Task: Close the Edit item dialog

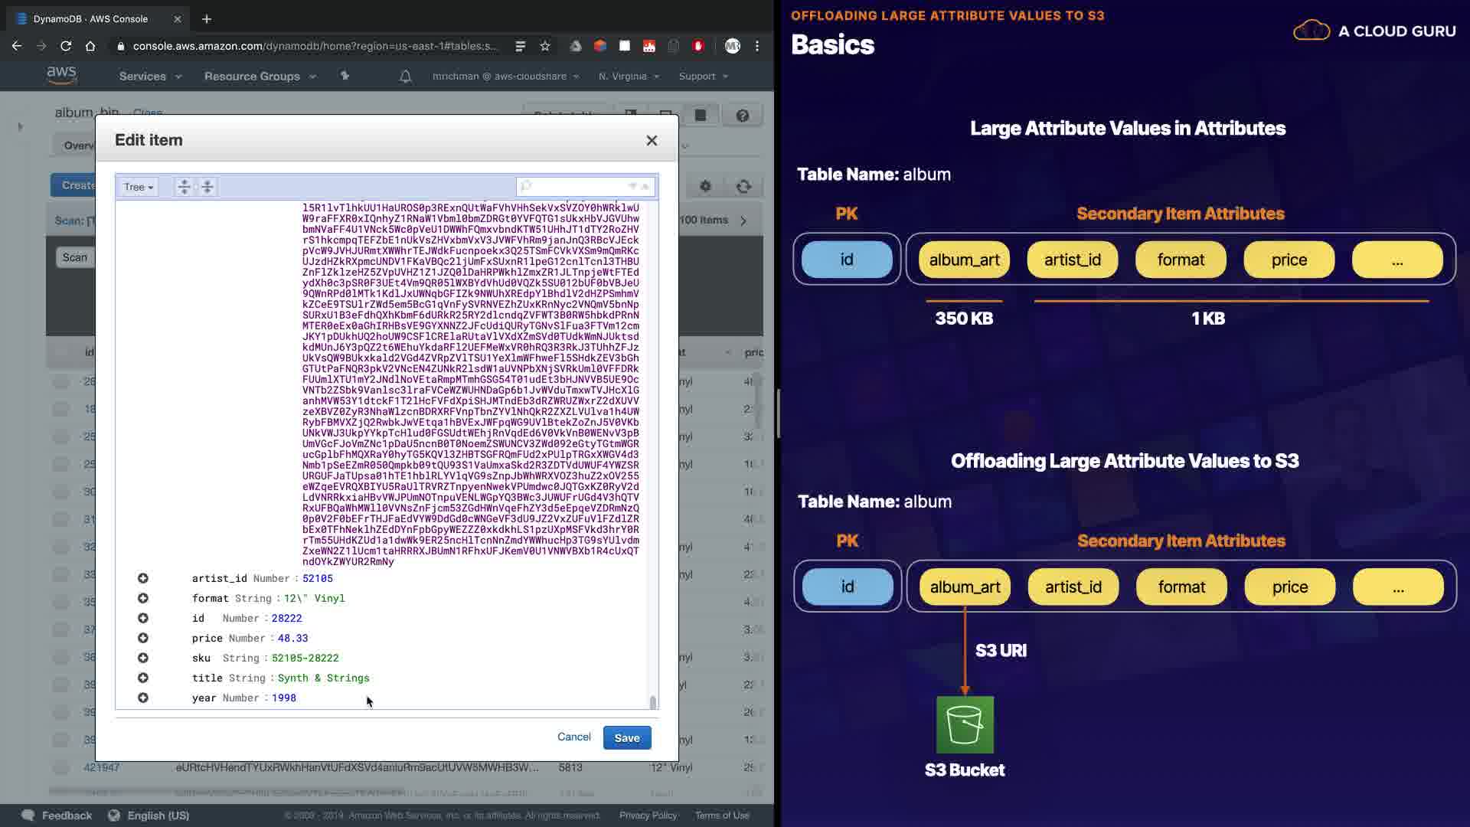Action: [652, 140]
